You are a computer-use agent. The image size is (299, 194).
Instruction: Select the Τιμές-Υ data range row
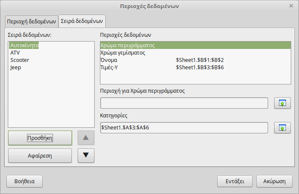coord(110,68)
